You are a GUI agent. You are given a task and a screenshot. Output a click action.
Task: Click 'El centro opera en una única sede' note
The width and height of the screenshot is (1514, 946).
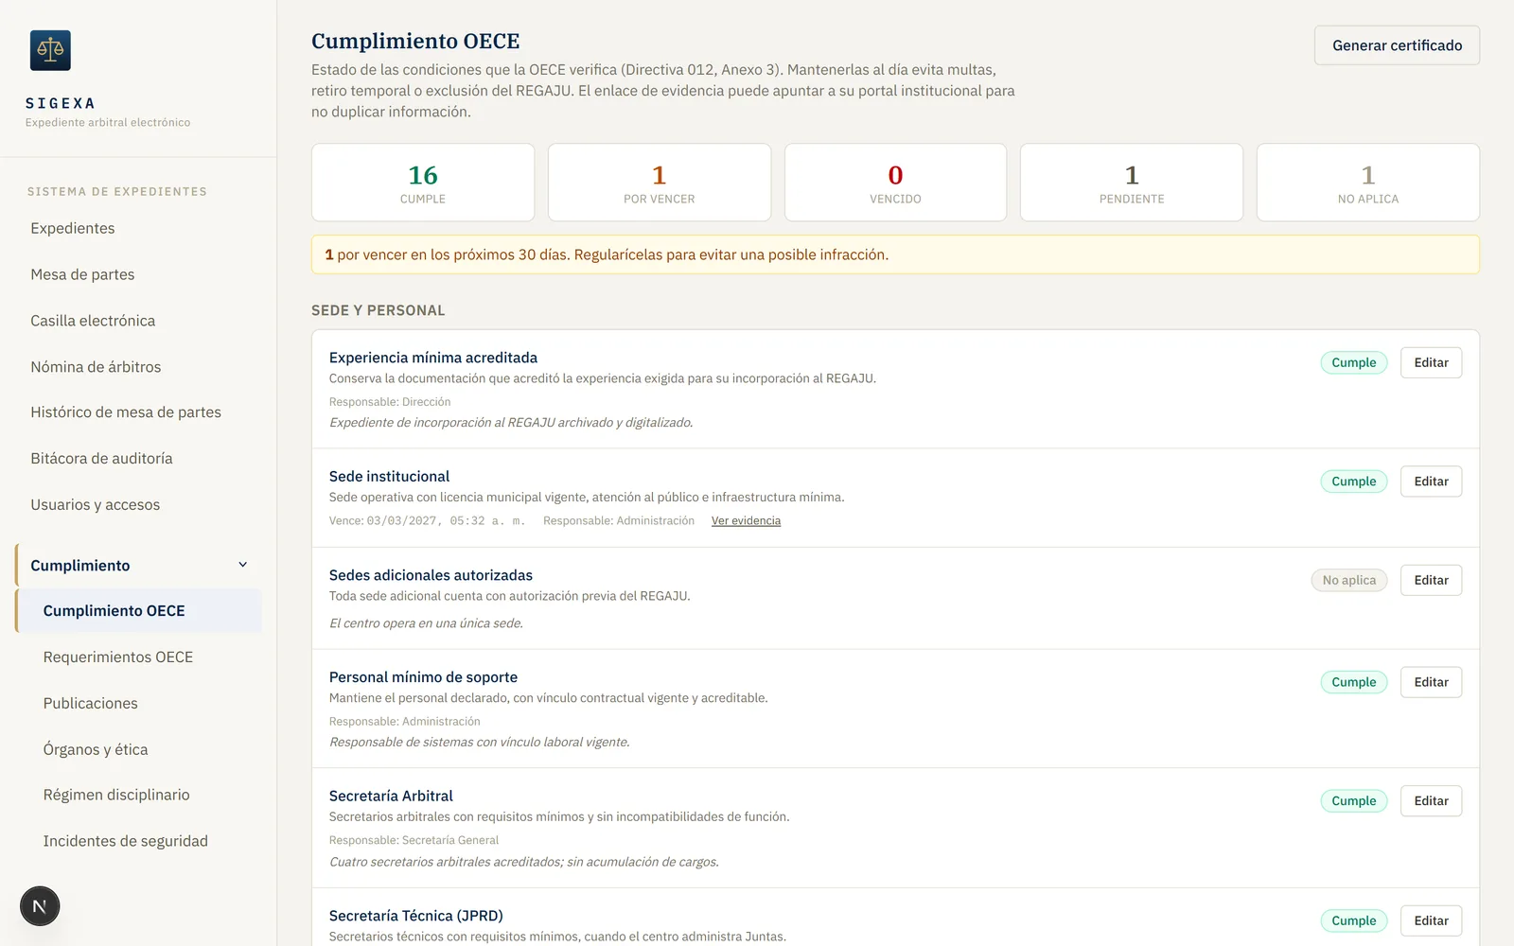click(426, 623)
